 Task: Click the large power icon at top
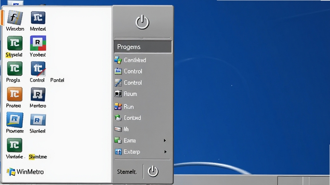[x=142, y=22]
